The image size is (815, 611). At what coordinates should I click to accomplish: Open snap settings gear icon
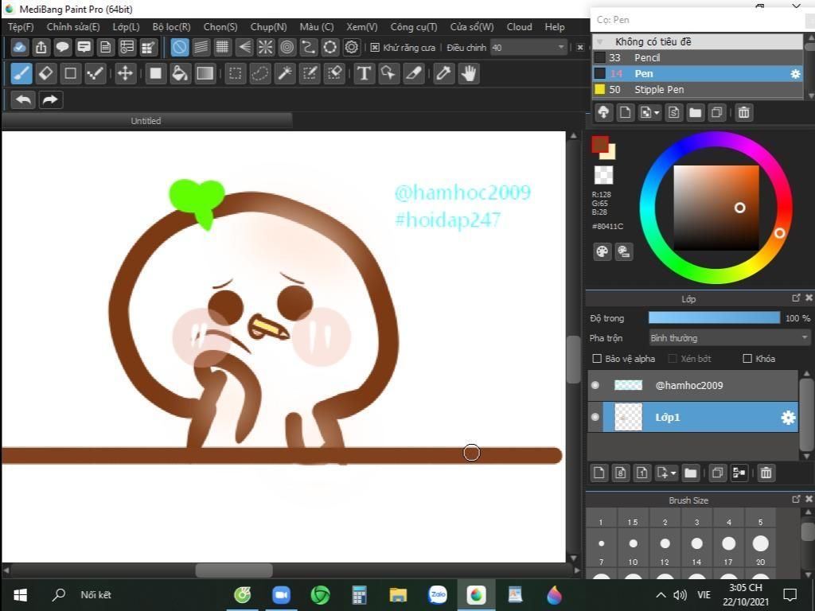click(x=351, y=47)
